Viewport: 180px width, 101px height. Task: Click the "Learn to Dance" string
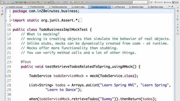click(62, 90)
